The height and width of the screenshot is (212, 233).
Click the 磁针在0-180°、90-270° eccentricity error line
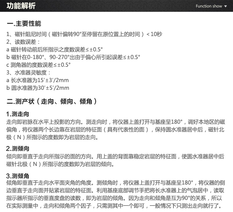(73, 57)
